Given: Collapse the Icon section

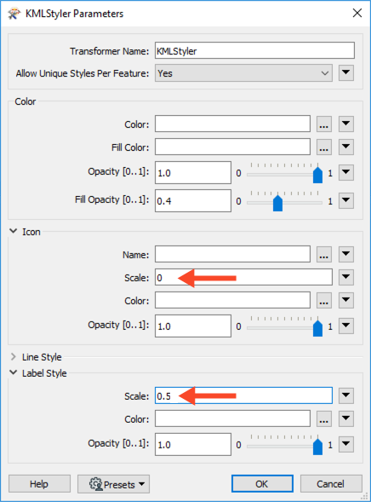Looking at the screenshot, I should click(14, 231).
